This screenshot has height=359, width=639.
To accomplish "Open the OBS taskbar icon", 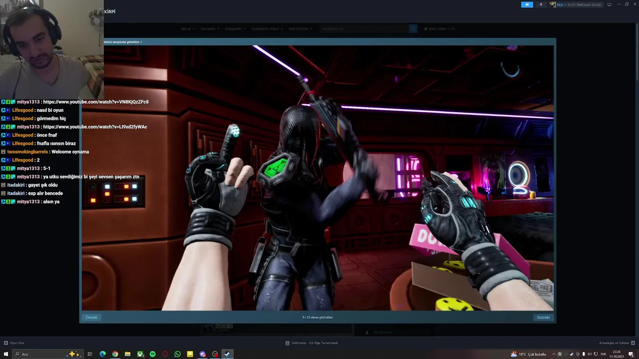I will coord(215,354).
